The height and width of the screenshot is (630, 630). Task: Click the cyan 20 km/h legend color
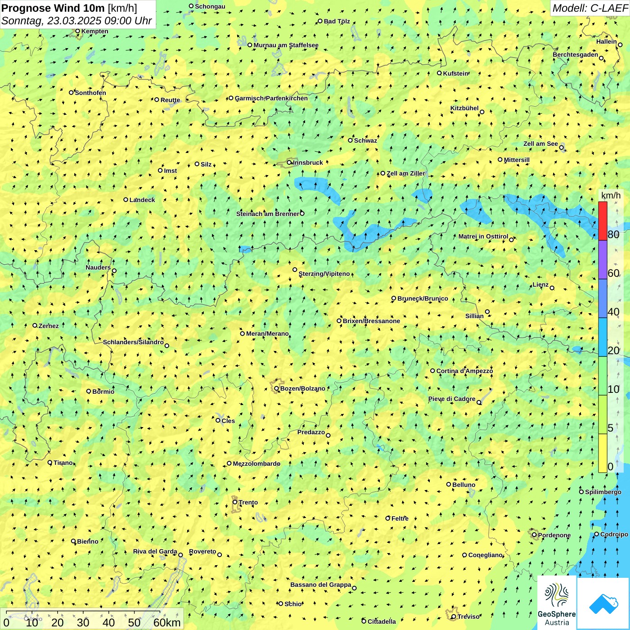(603, 337)
